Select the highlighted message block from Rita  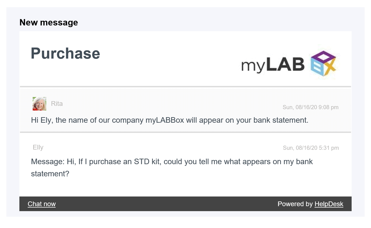click(x=185, y=110)
